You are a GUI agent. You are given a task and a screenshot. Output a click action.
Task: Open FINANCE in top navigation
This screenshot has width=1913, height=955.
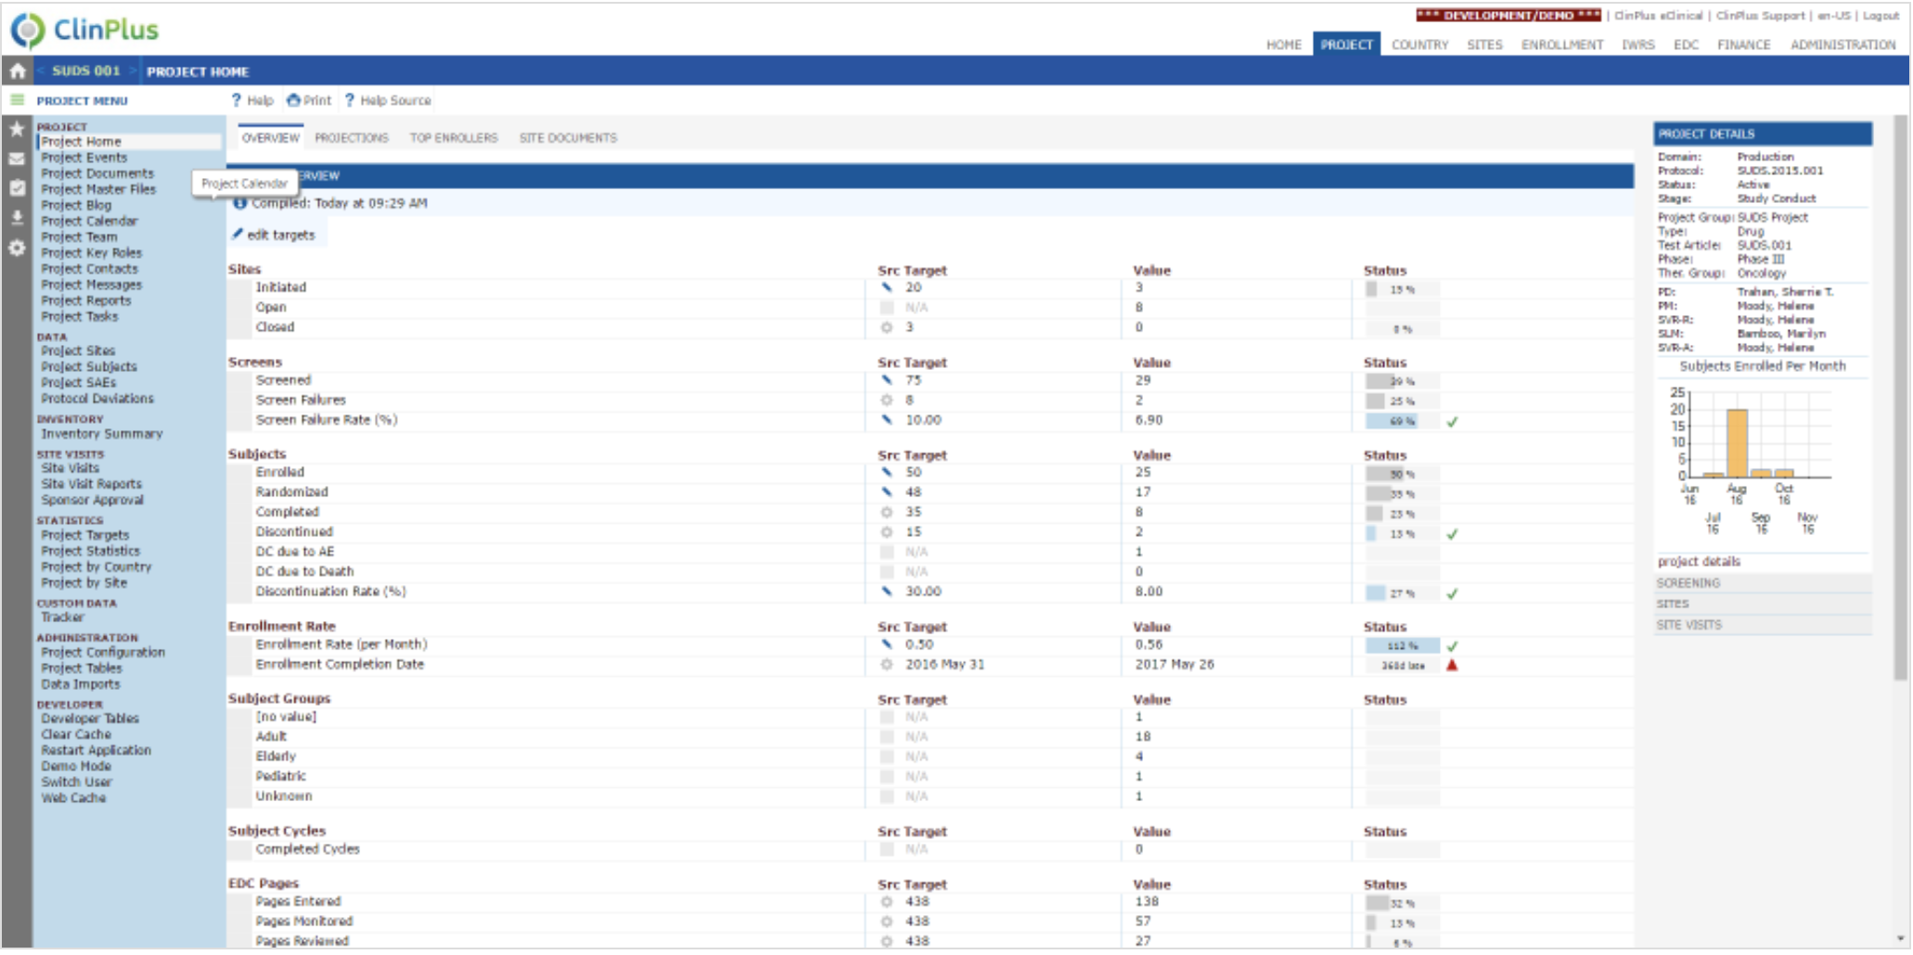(x=1744, y=45)
